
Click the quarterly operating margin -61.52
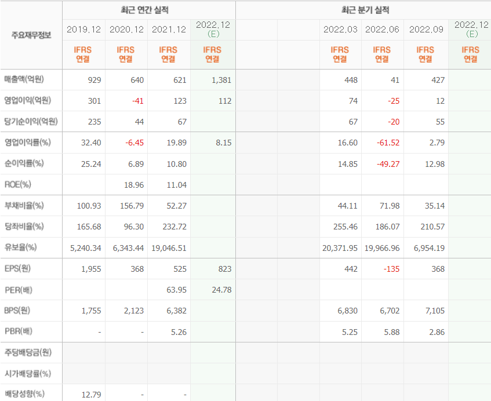pos(388,143)
